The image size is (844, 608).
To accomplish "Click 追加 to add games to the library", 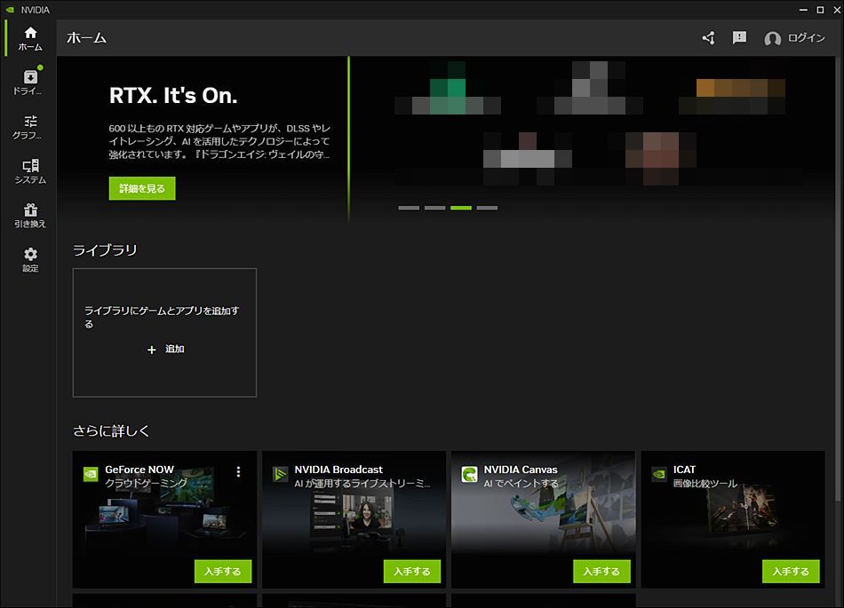I will [x=164, y=349].
